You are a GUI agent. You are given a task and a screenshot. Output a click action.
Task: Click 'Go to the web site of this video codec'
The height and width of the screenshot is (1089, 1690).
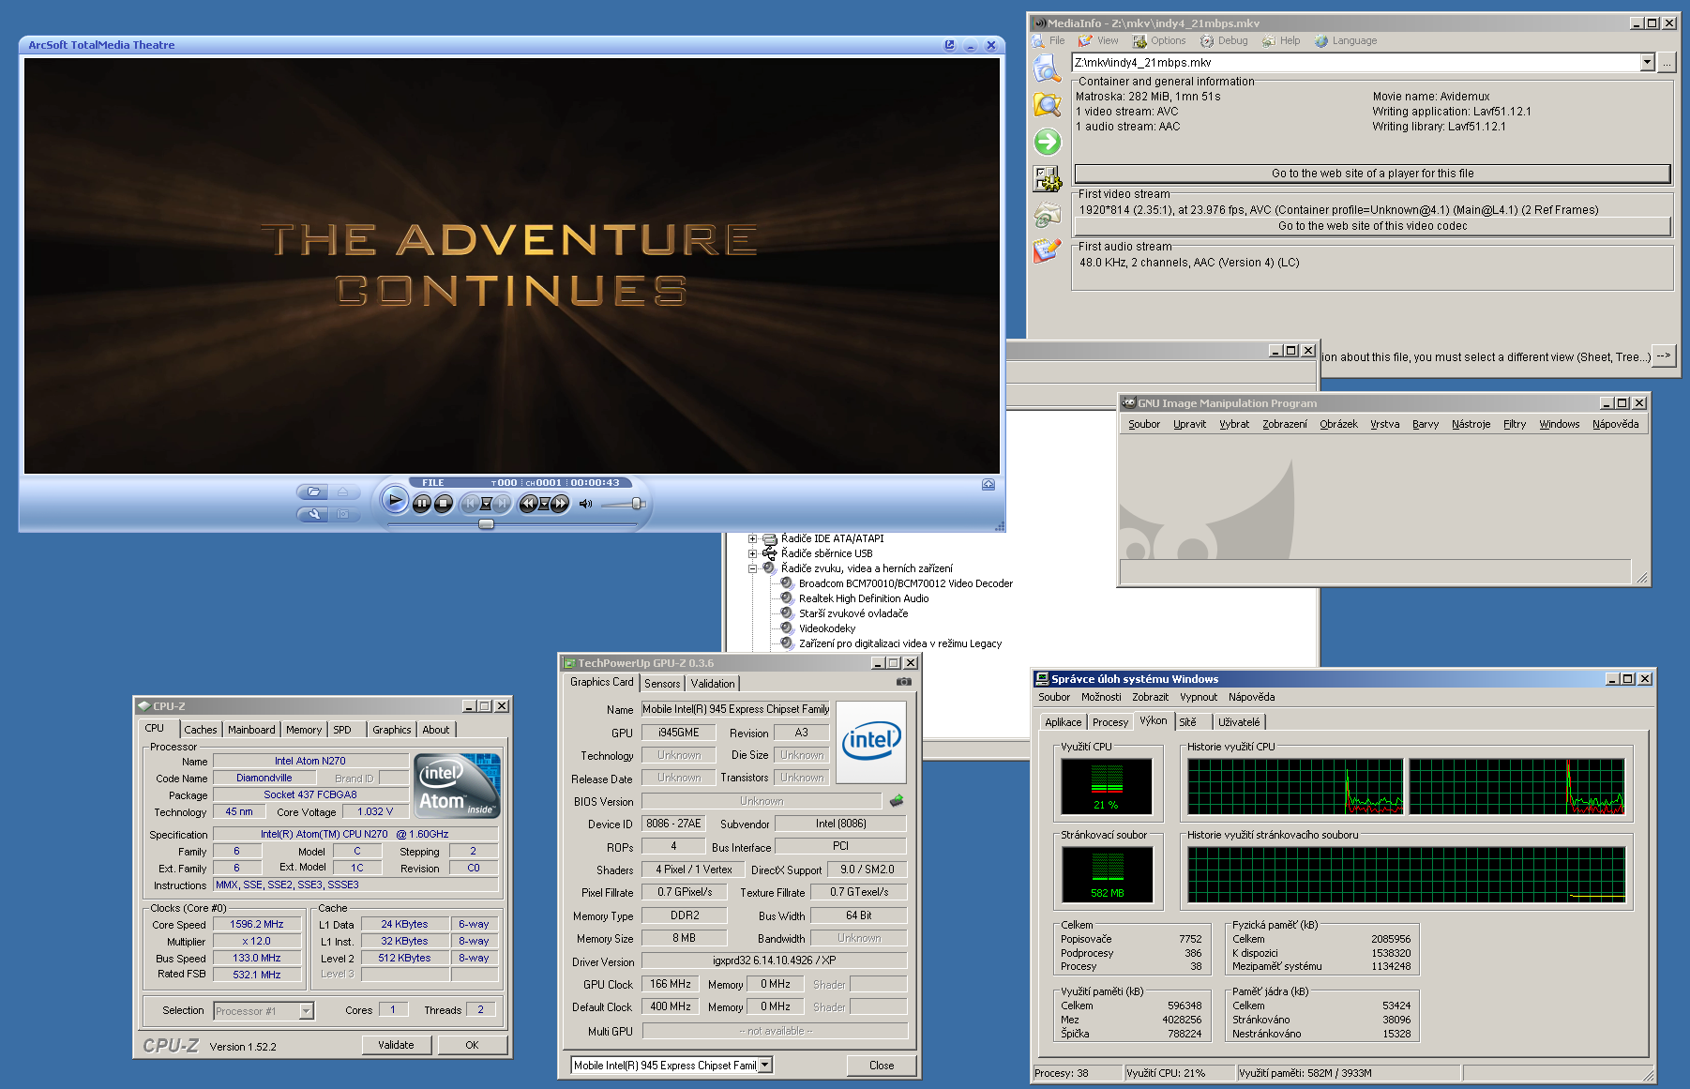[x=1372, y=226]
